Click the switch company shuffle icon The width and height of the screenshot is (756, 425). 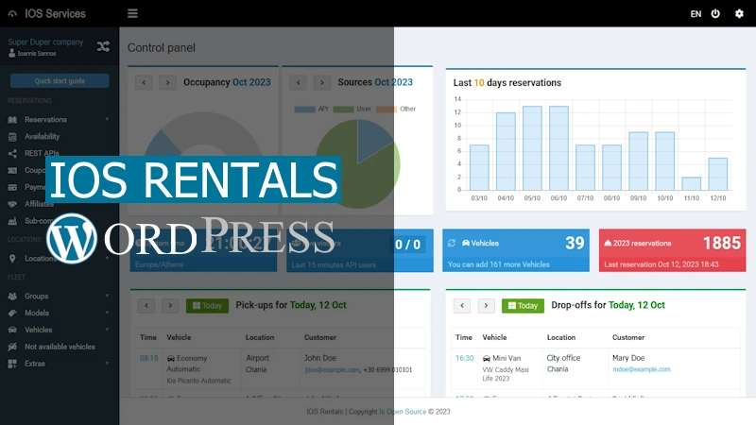pos(103,46)
